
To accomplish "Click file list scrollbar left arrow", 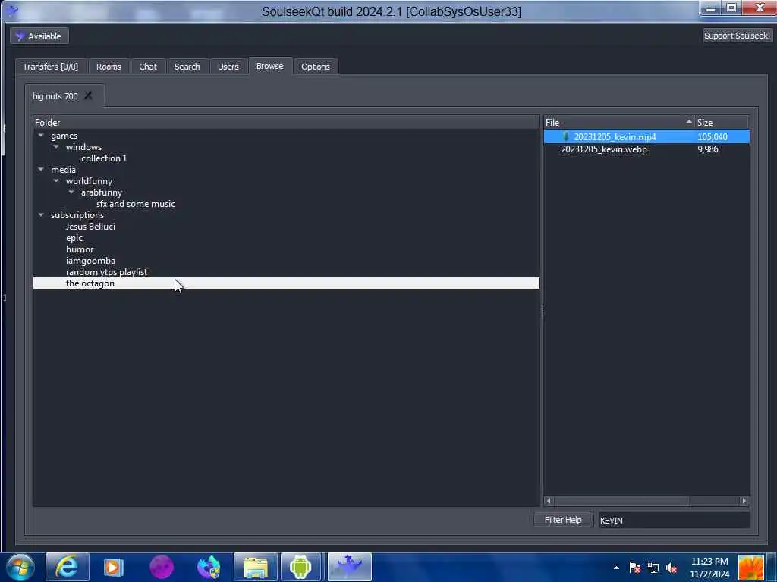I will [548, 501].
